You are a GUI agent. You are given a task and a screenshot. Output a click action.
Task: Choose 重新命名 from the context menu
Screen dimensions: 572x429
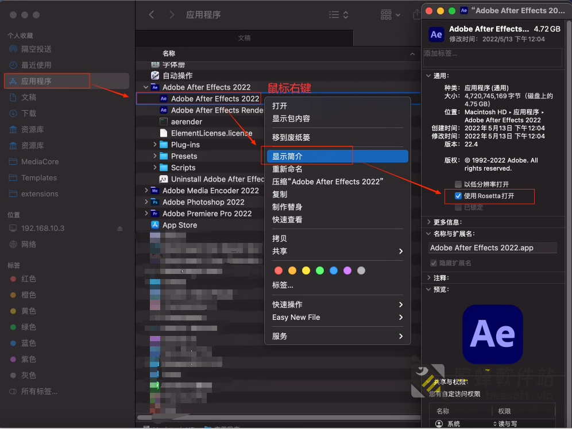338,169
